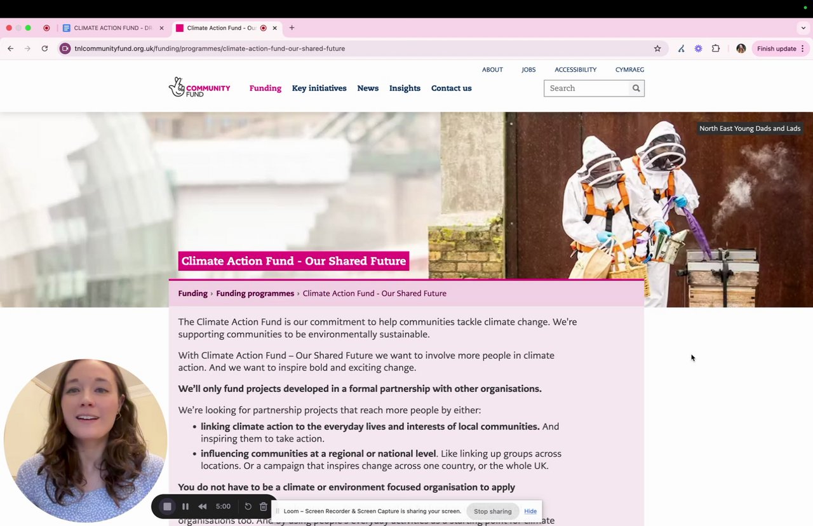Click the Funding programmes breadcrumb link
The height and width of the screenshot is (526, 813).
tap(255, 293)
